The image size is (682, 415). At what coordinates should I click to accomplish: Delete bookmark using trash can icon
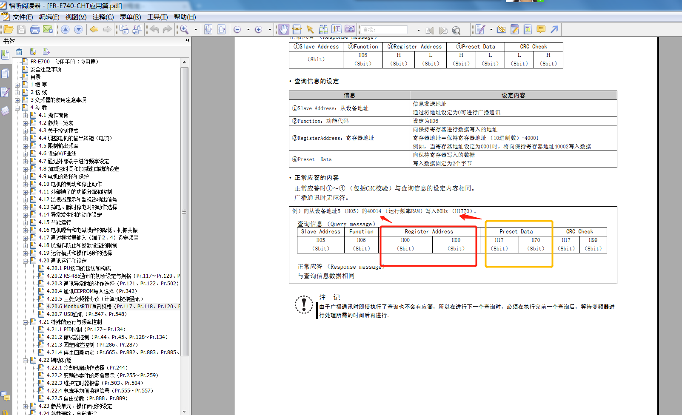click(19, 52)
